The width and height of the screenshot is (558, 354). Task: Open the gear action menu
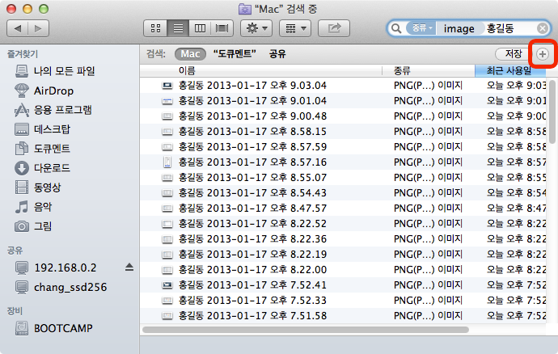pos(256,28)
